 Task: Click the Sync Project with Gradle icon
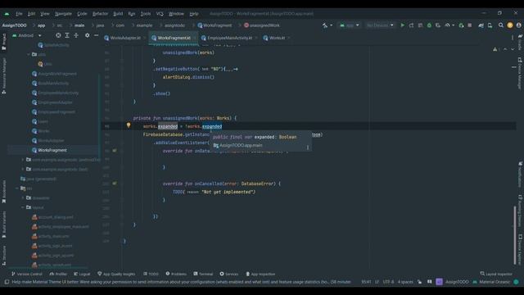tap(481, 25)
